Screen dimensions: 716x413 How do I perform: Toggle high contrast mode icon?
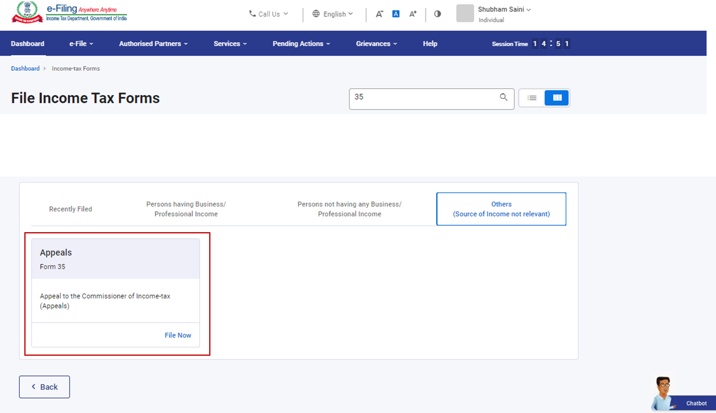437,14
